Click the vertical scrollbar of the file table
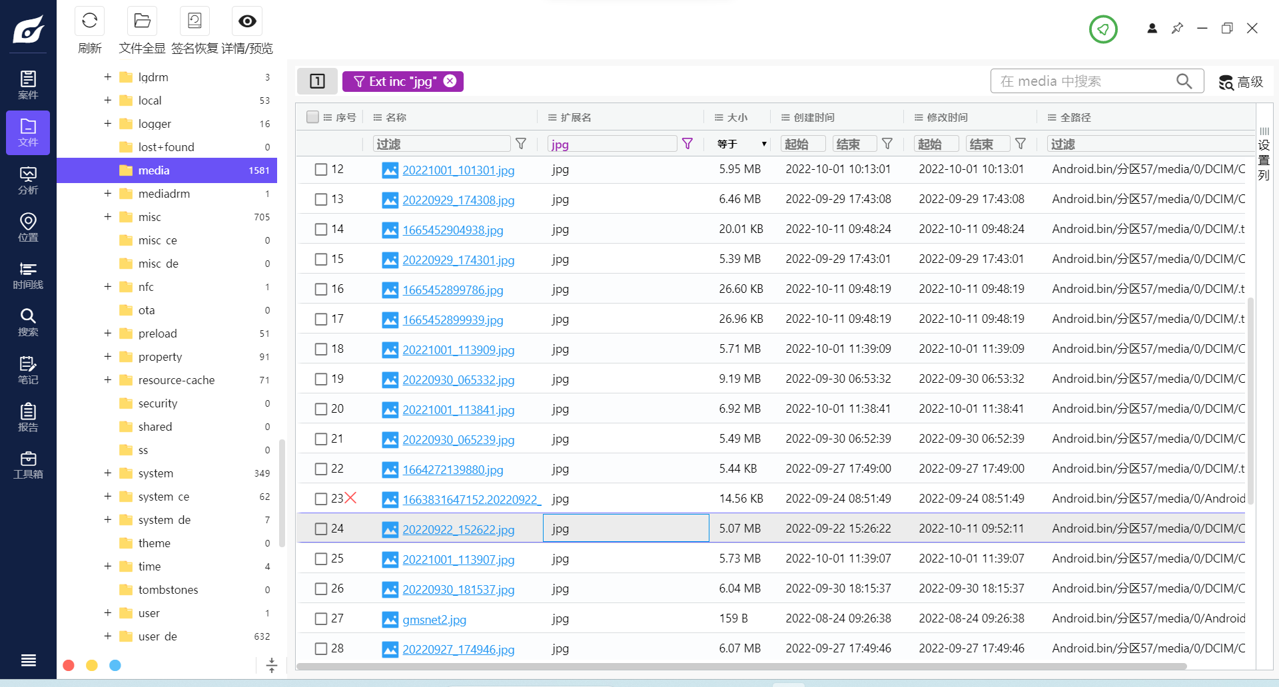This screenshot has height=687, width=1279. click(1250, 399)
